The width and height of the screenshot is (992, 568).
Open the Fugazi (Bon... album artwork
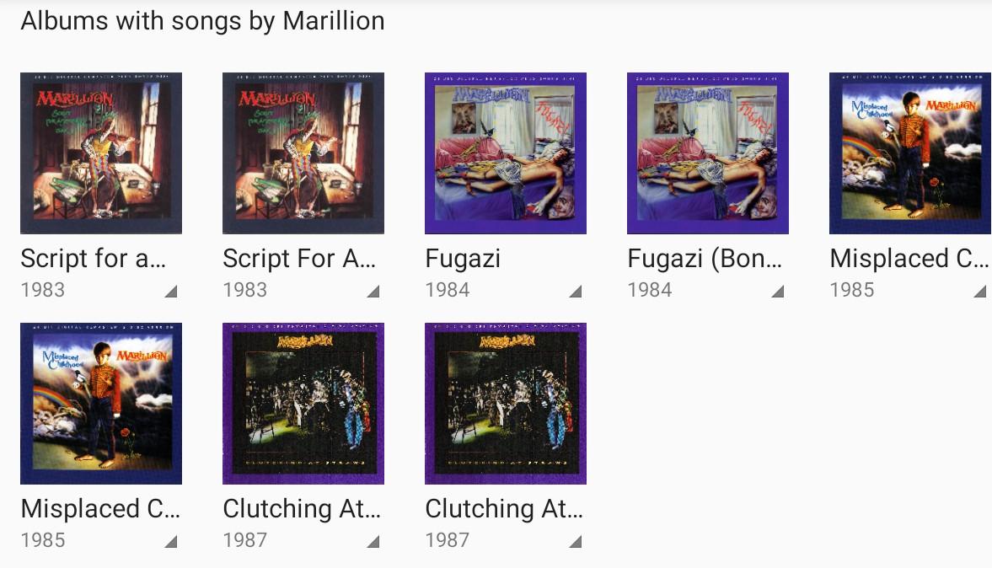tap(708, 153)
